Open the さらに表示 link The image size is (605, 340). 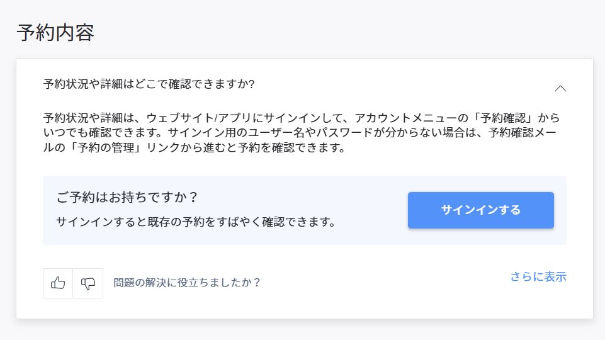(x=538, y=276)
